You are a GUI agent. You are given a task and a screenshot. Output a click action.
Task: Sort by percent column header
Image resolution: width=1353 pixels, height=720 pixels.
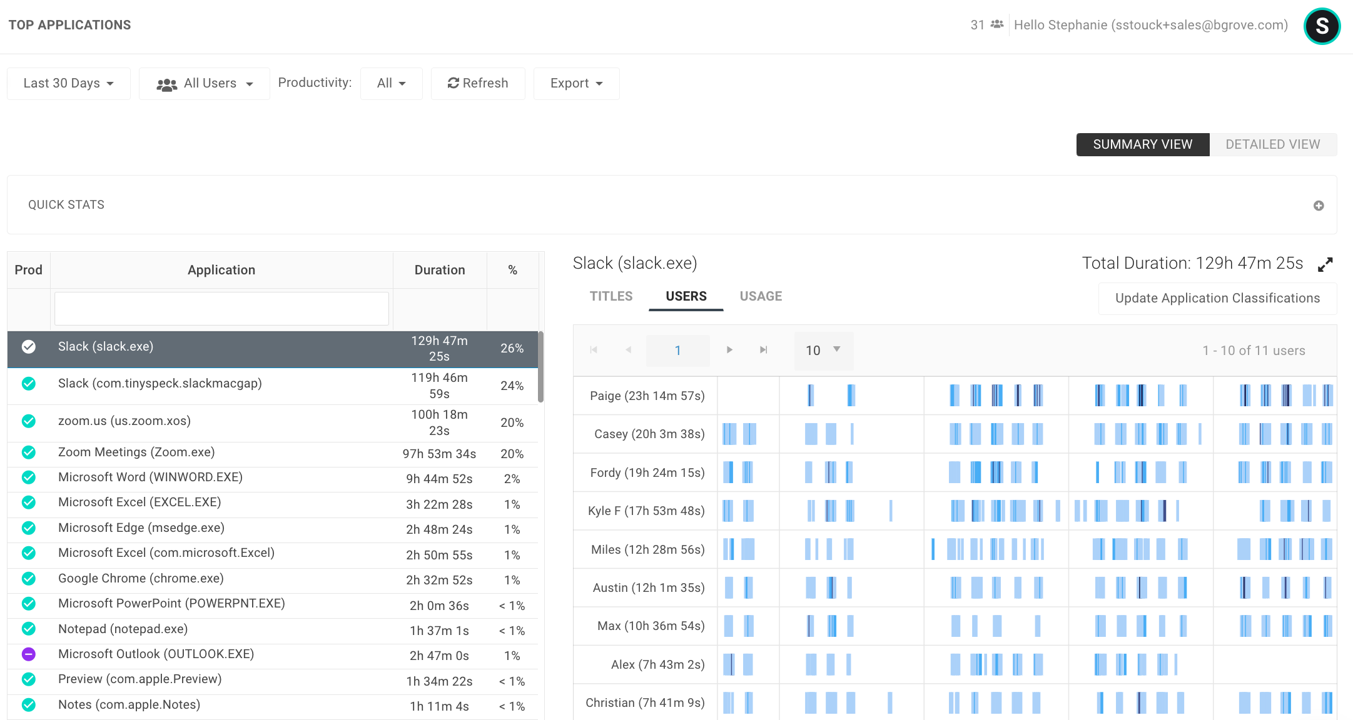coord(512,270)
